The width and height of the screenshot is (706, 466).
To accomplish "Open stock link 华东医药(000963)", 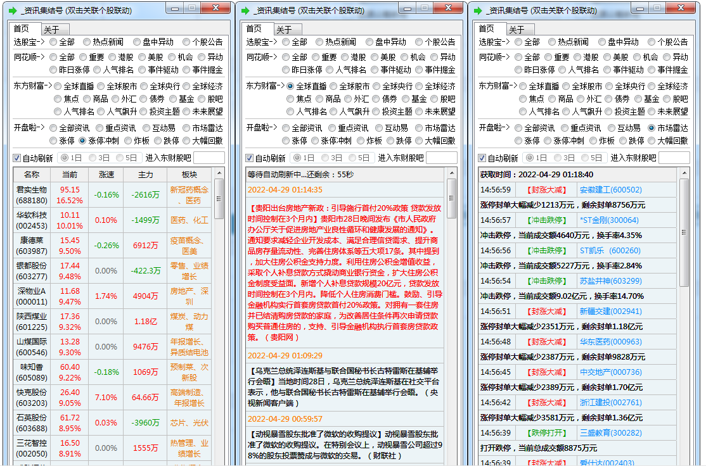I will point(610,342).
